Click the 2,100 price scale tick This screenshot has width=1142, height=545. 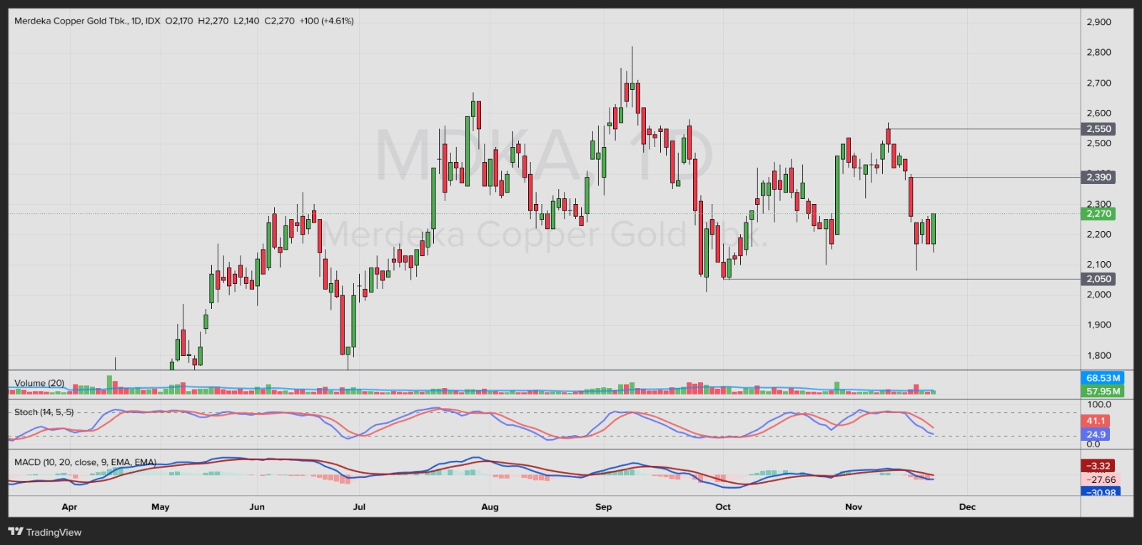(x=1099, y=265)
